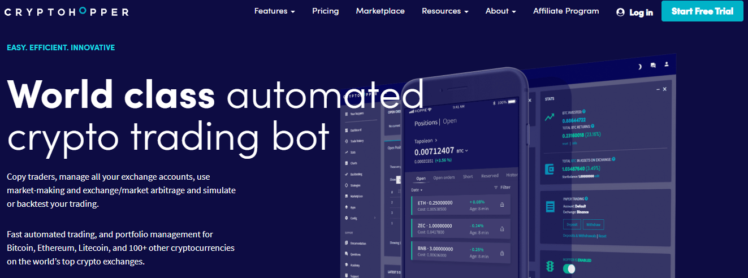This screenshot has height=278, width=748.
Task: Click the traffic light icon near Hopper enabled
Action: click(x=550, y=266)
